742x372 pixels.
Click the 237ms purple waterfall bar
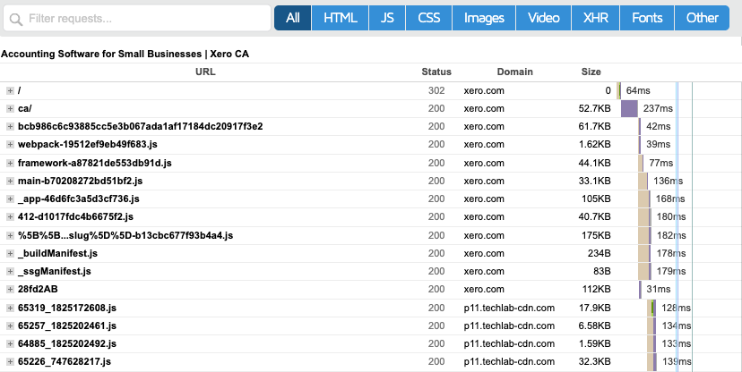pos(629,108)
